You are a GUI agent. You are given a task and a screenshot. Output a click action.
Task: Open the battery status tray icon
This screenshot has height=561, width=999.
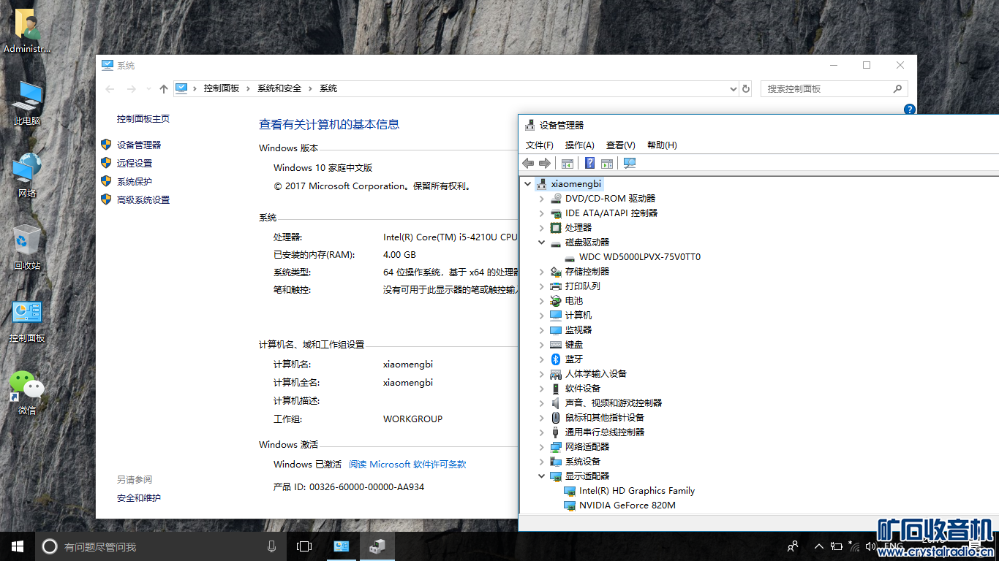pos(837,546)
